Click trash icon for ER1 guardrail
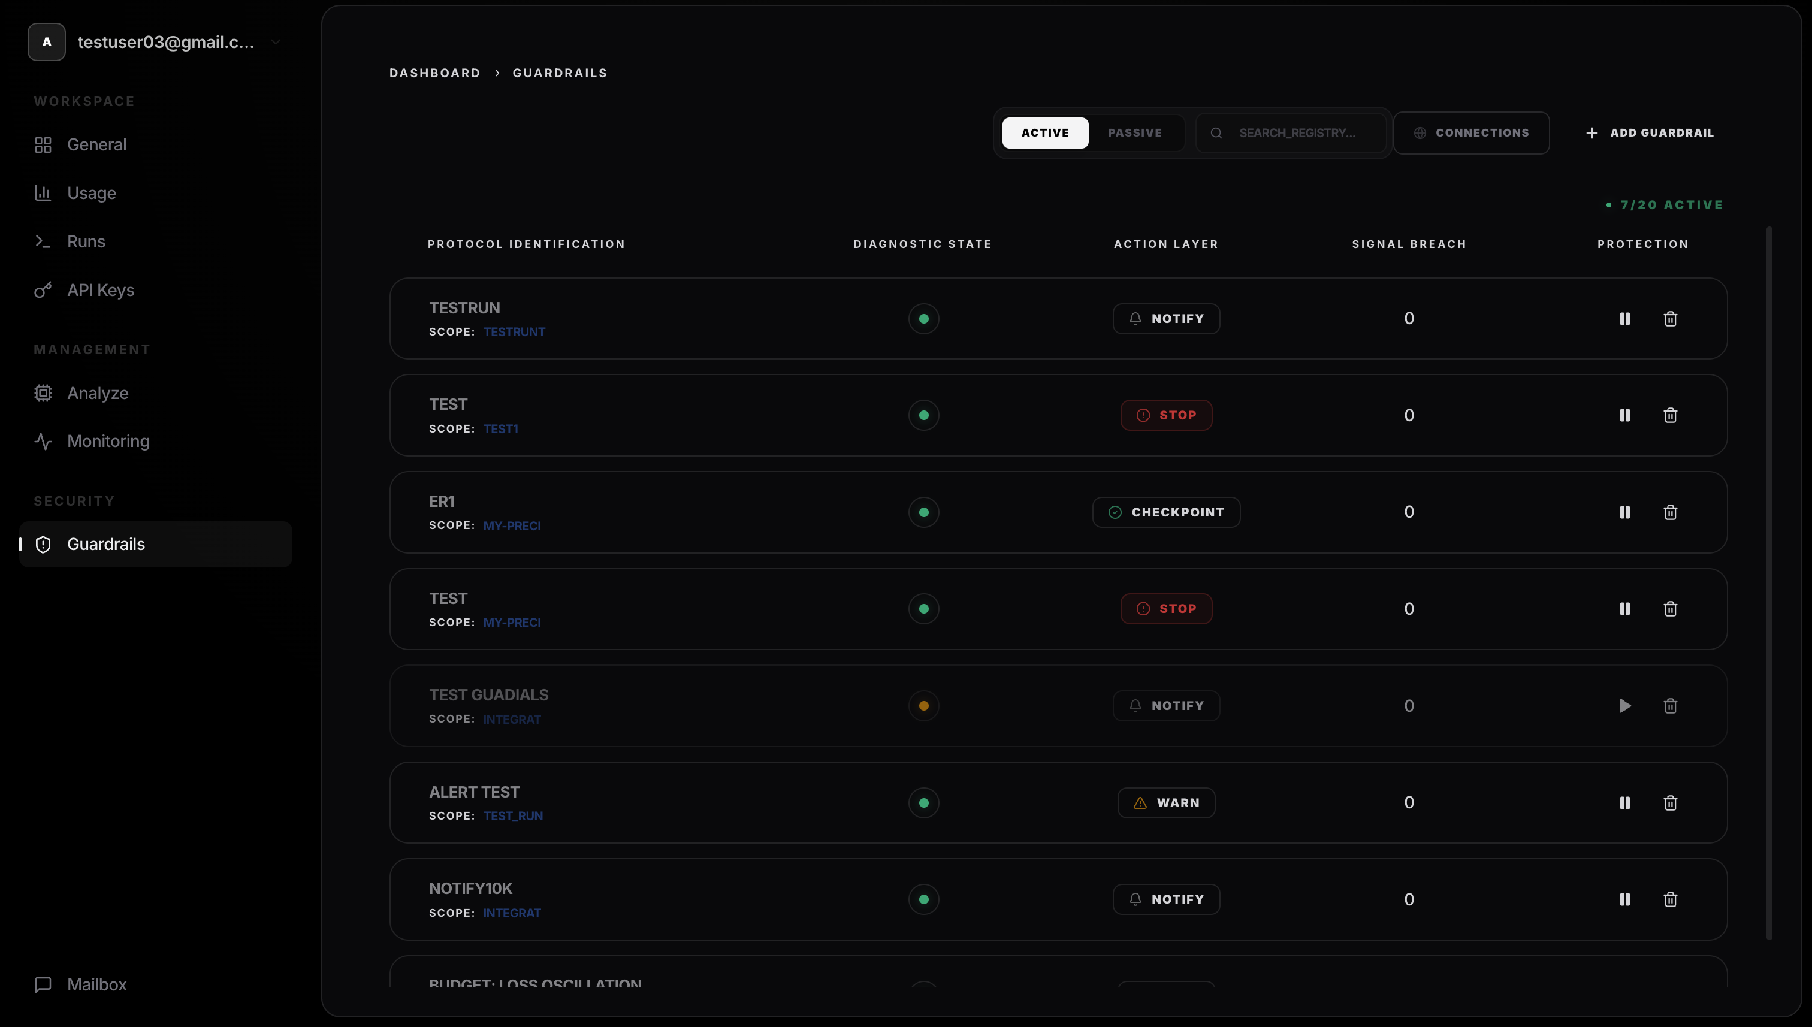 pyautogui.click(x=1669, y=512)
